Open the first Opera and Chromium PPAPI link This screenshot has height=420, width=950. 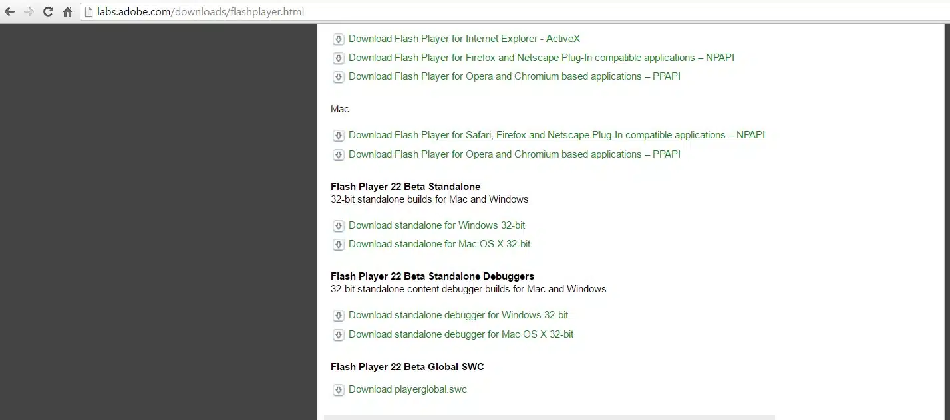[514, 76]
